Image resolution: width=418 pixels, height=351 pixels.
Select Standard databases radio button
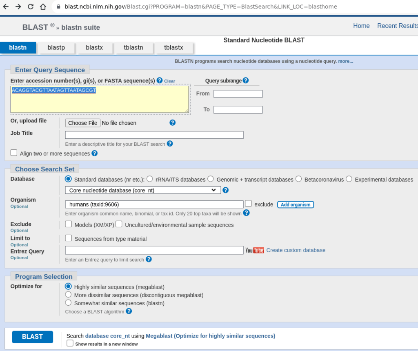(x=68, y=179)
